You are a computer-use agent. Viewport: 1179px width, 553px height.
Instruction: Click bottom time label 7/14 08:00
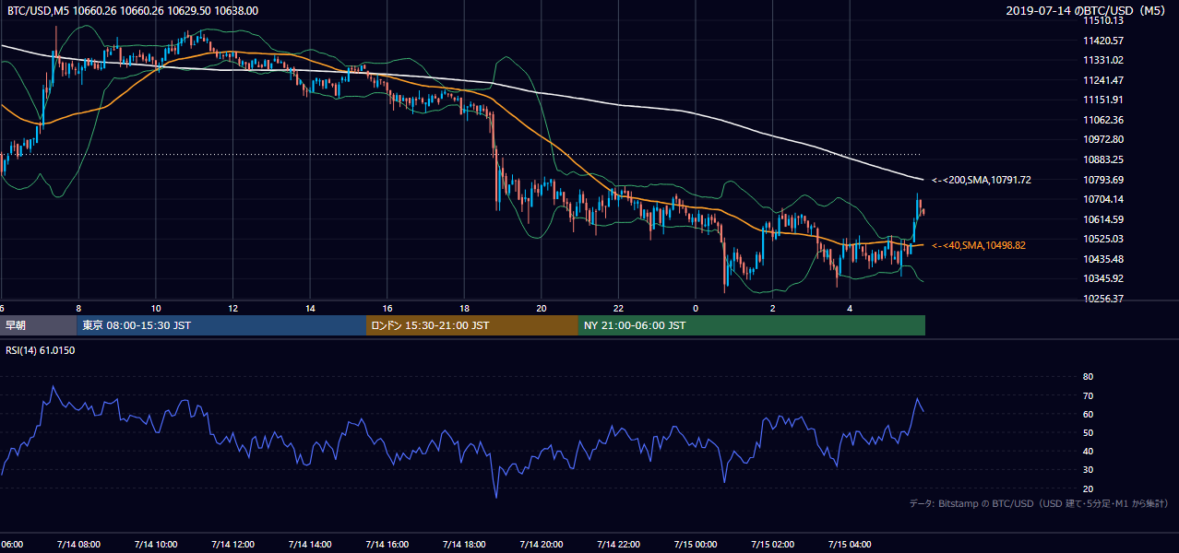(77, 545)
